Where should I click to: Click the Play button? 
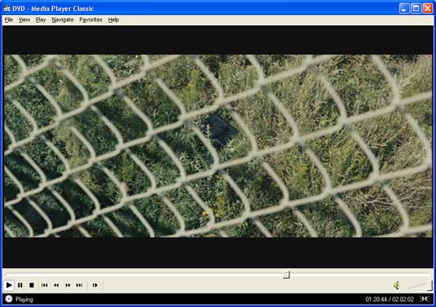click(9, 285)
